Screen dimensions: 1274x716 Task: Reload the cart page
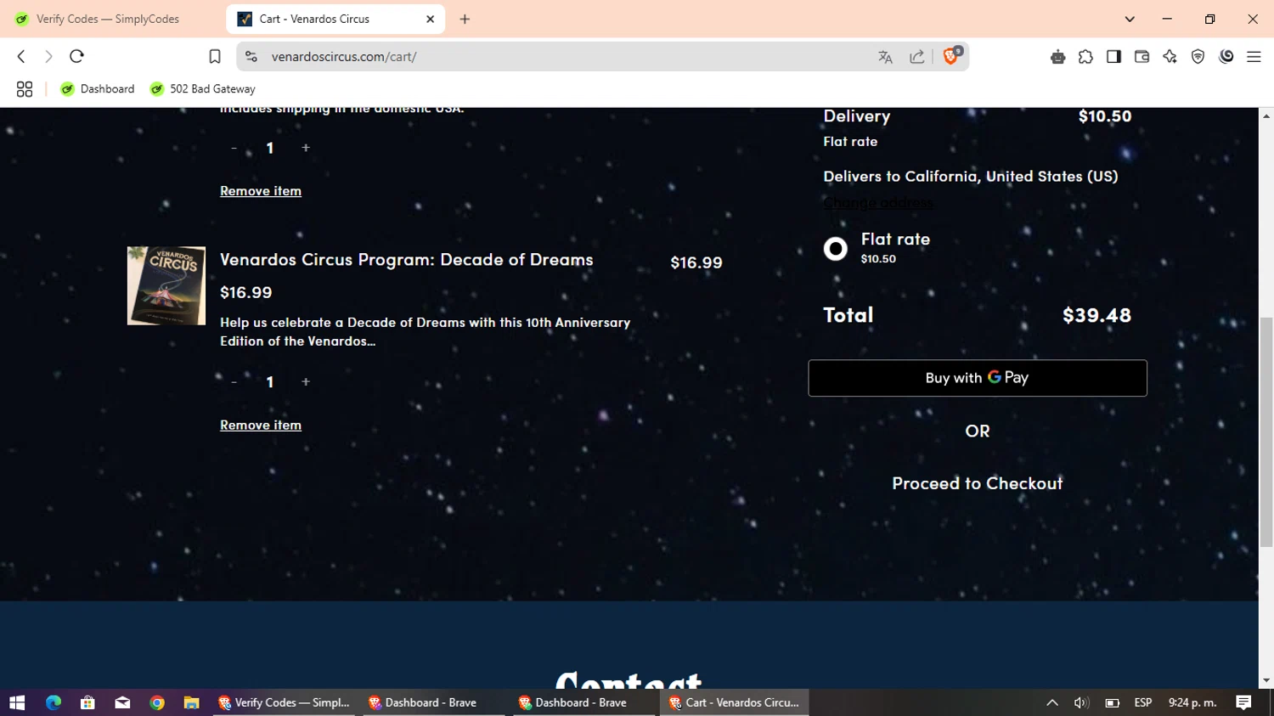[76, 56]
